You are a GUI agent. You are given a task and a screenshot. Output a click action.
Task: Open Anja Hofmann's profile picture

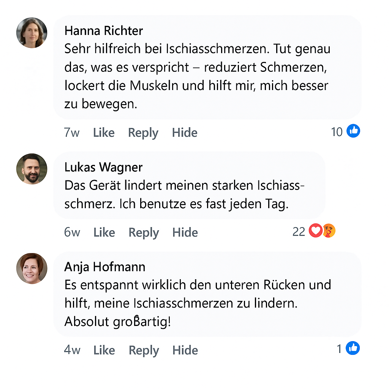point(32,269)
